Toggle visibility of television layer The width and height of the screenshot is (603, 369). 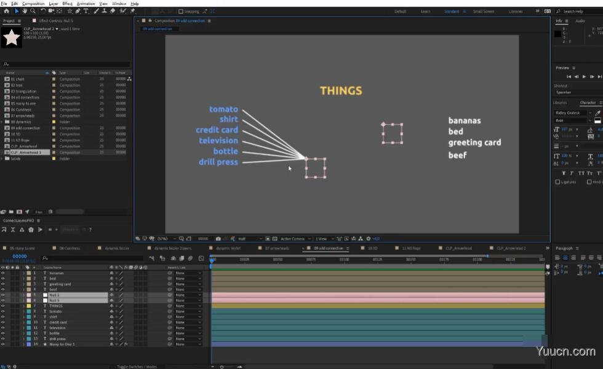point(2,328)
